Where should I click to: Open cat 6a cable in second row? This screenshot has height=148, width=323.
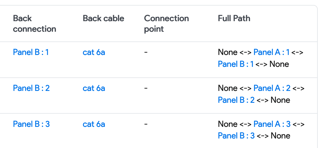[94, 88]
